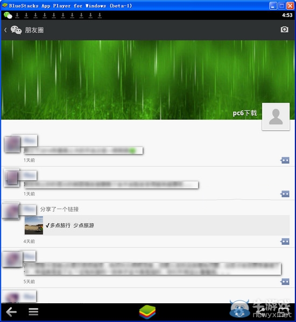The height and width of the screenshot is (322, 296).
Task: Click the blurred avatar of the 4天前 post
Action: tap(11, 211)
